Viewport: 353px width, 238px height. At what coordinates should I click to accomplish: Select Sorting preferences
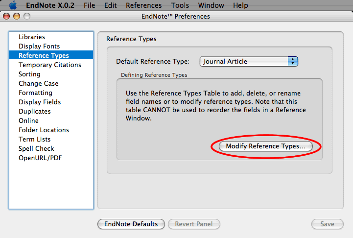pos(51,74)
